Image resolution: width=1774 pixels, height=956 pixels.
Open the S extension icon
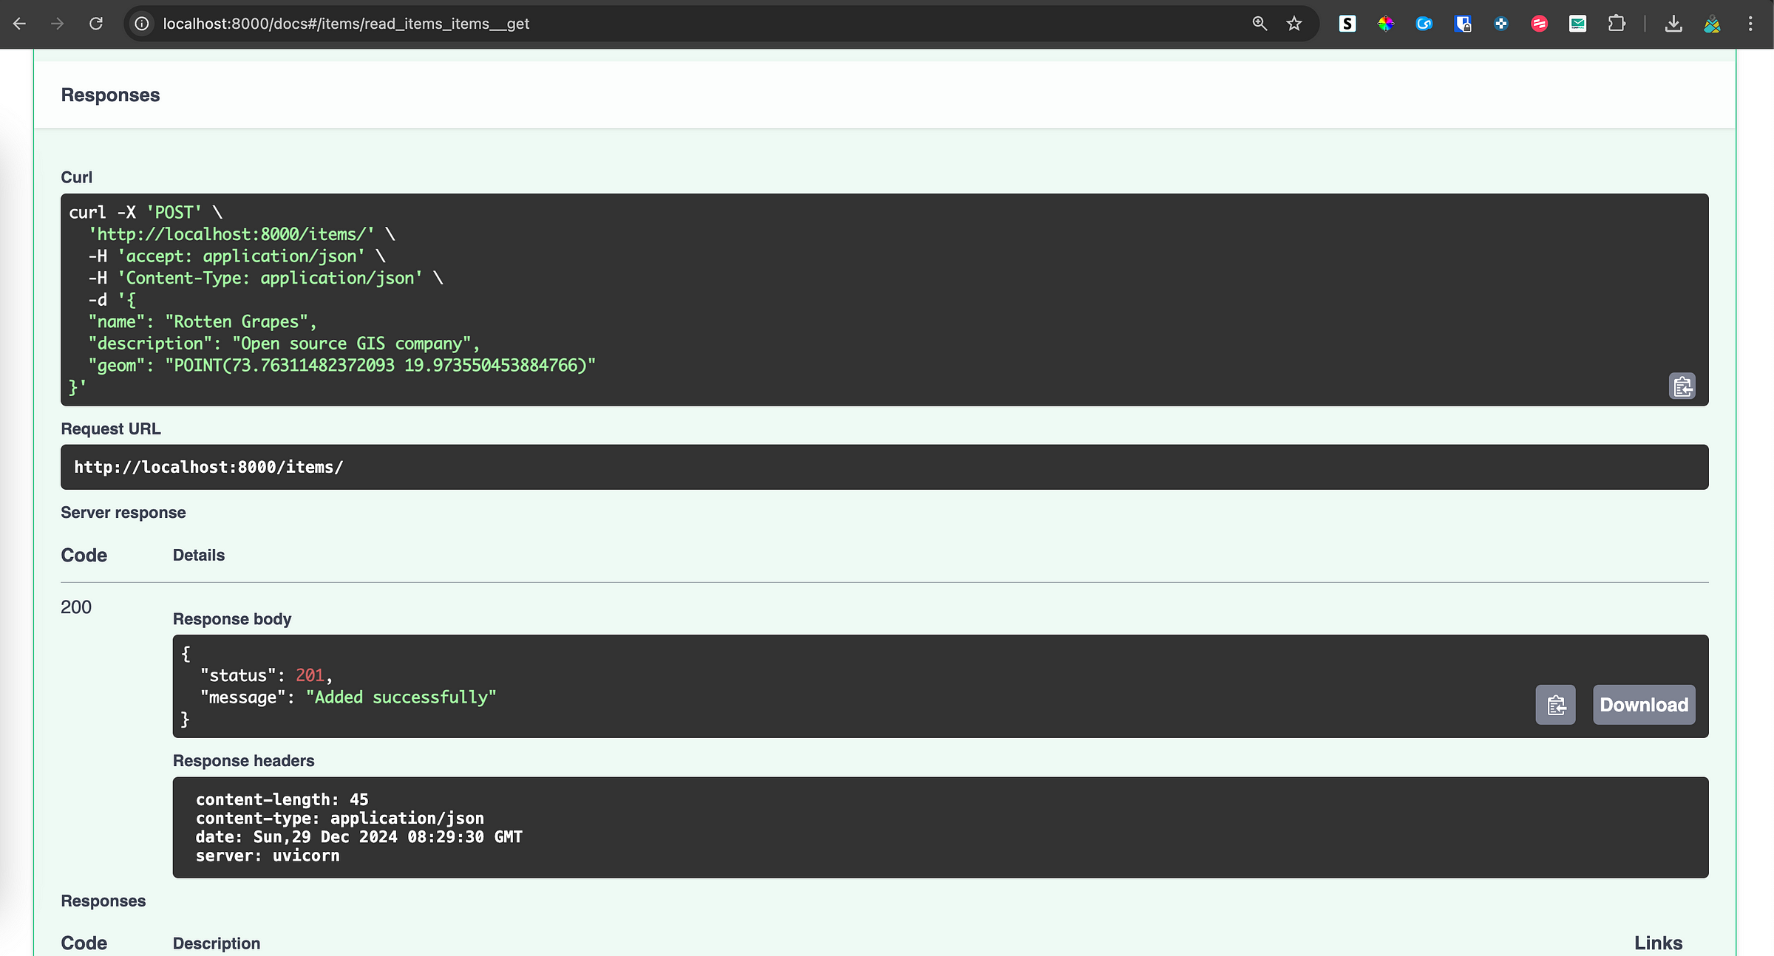1347,24
